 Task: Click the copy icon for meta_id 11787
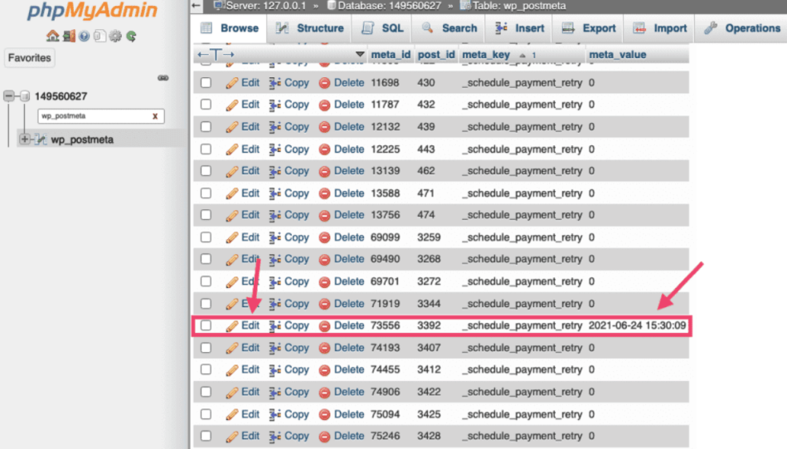pyautogui.click(x=274, y=105)
